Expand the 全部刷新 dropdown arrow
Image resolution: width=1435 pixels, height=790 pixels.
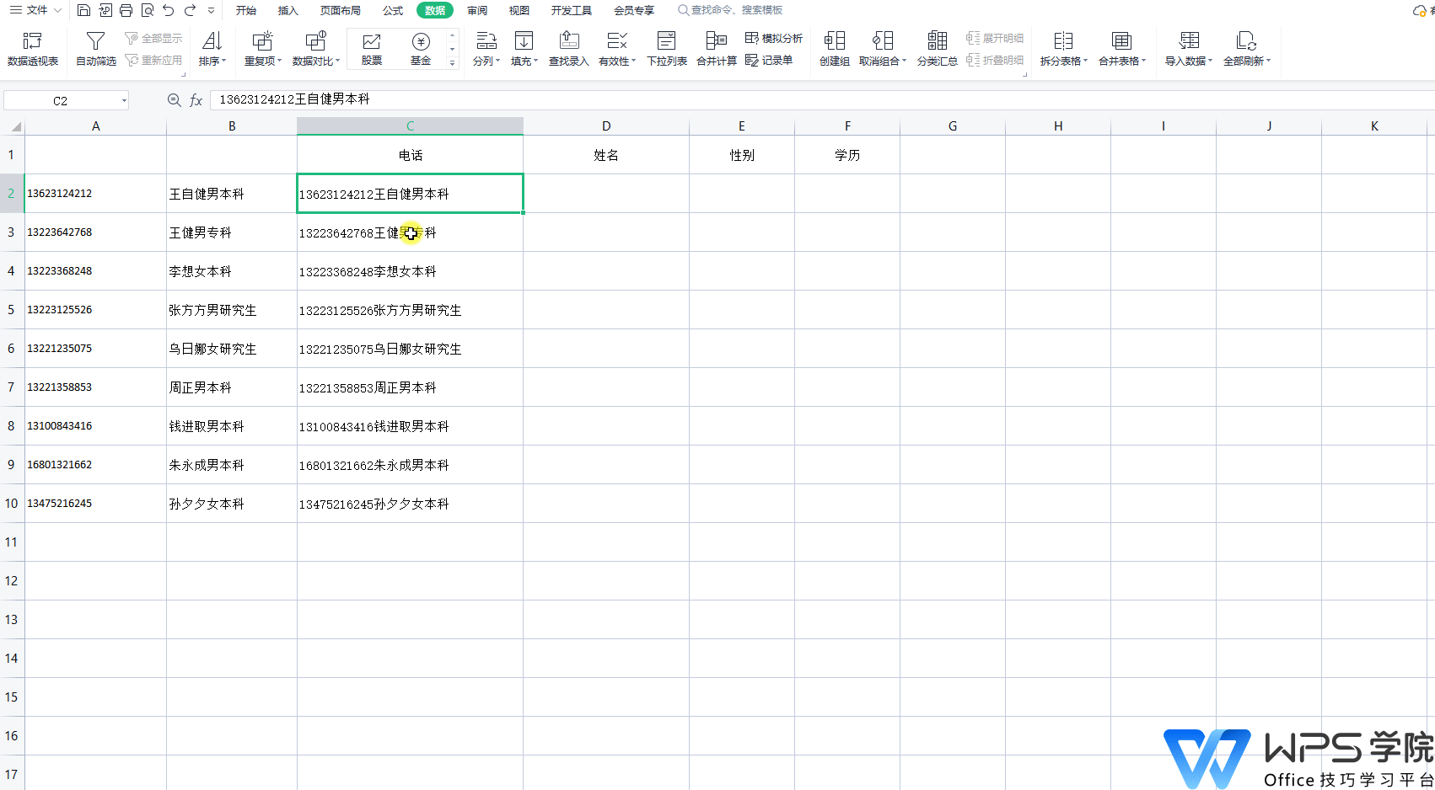click(1268, 61)
